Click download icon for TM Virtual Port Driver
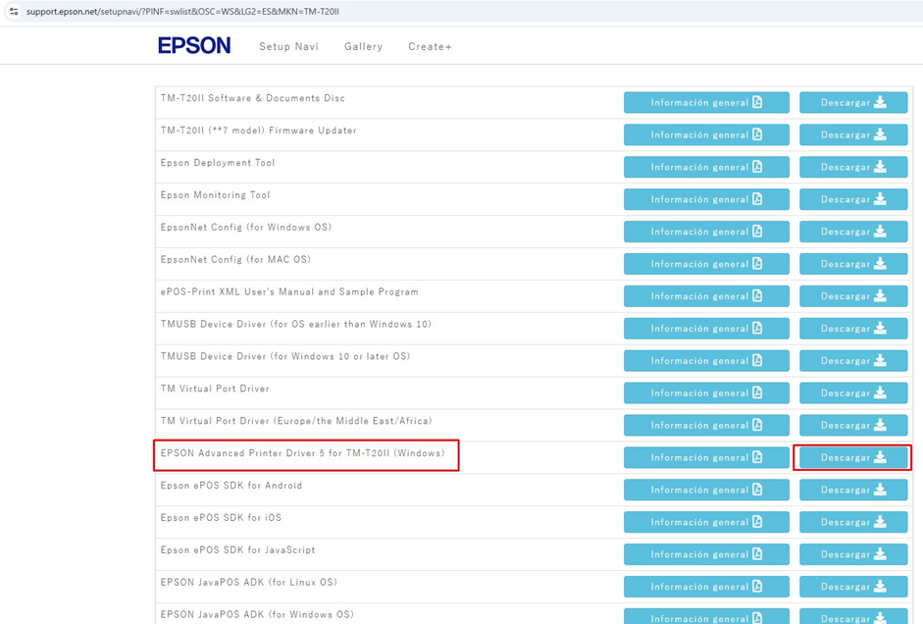923x624 pixels. (x=880, y=392)
